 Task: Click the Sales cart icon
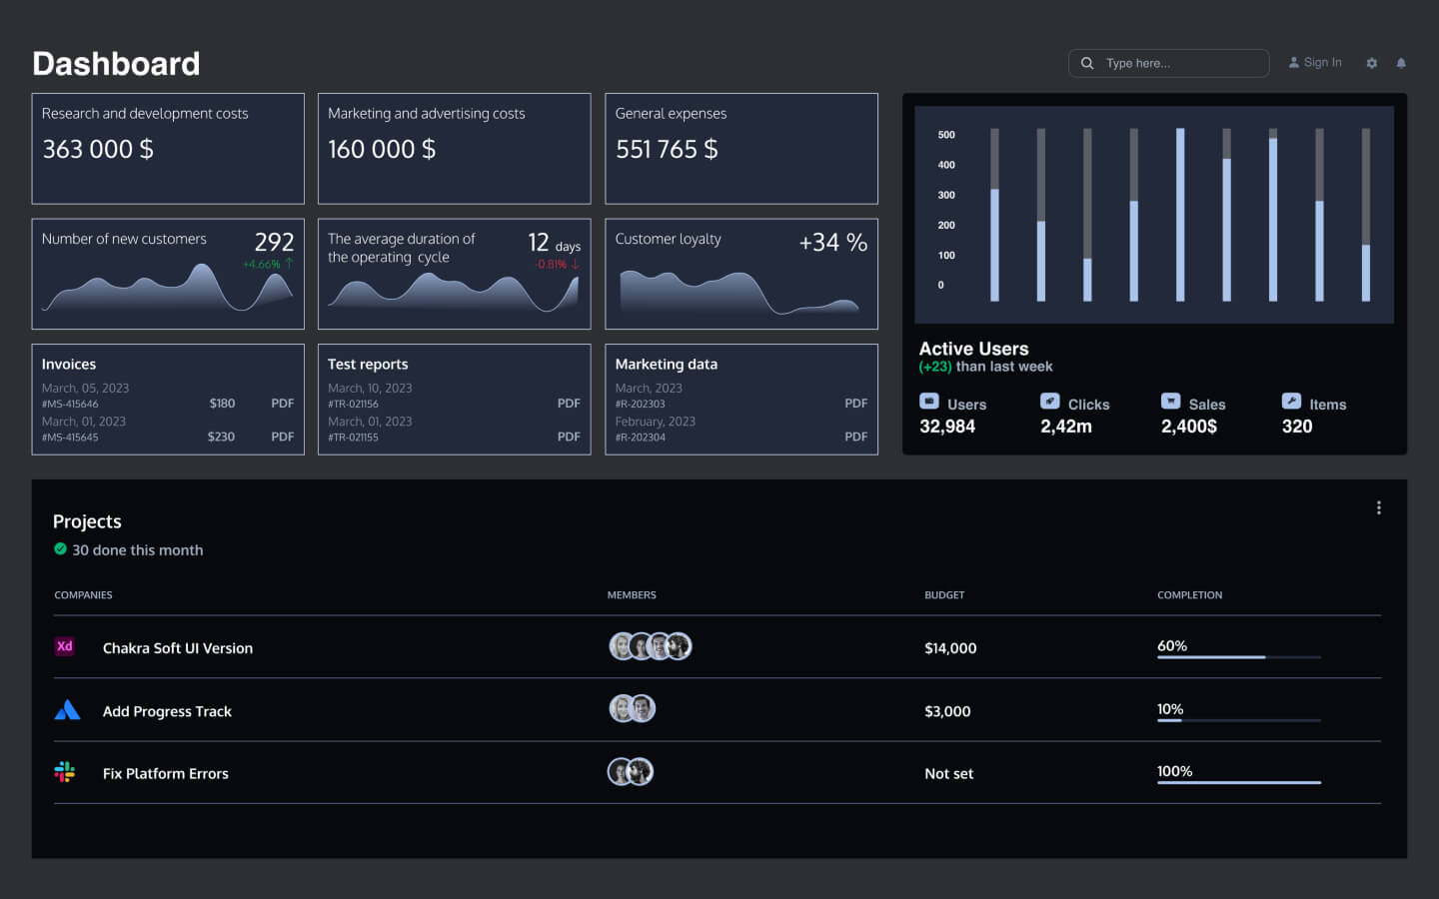pyautogui.click(x=1171, y=401)
